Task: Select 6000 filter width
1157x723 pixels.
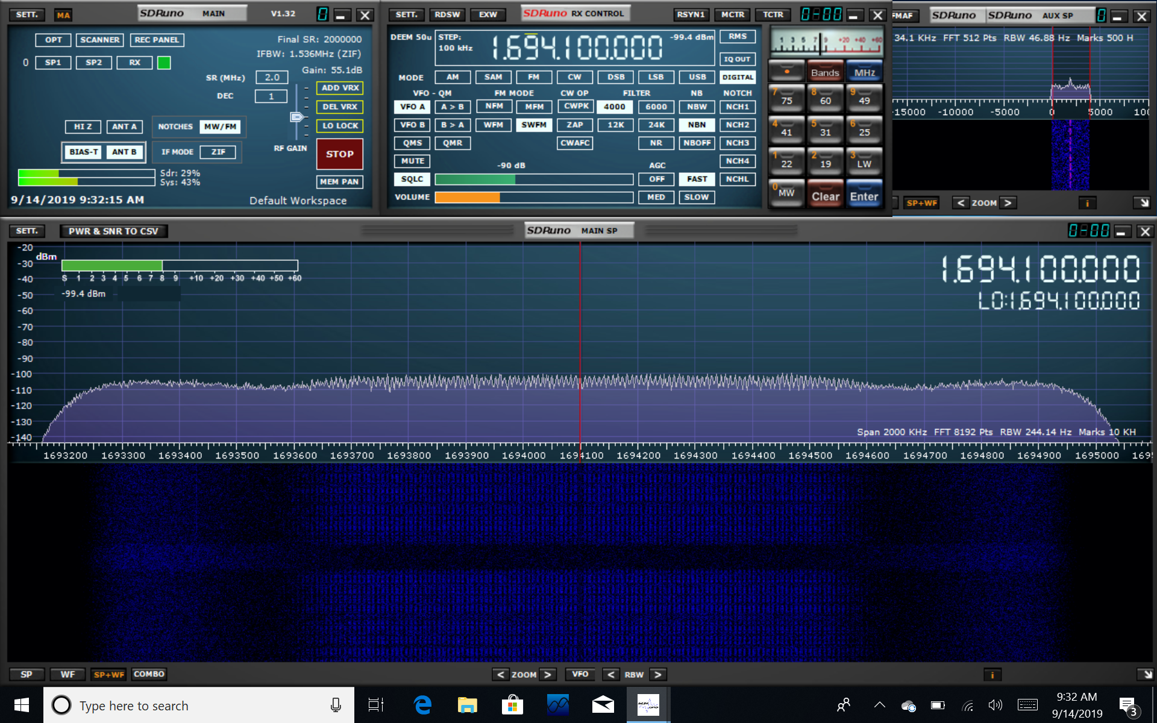Action: (x=656, y=107)
